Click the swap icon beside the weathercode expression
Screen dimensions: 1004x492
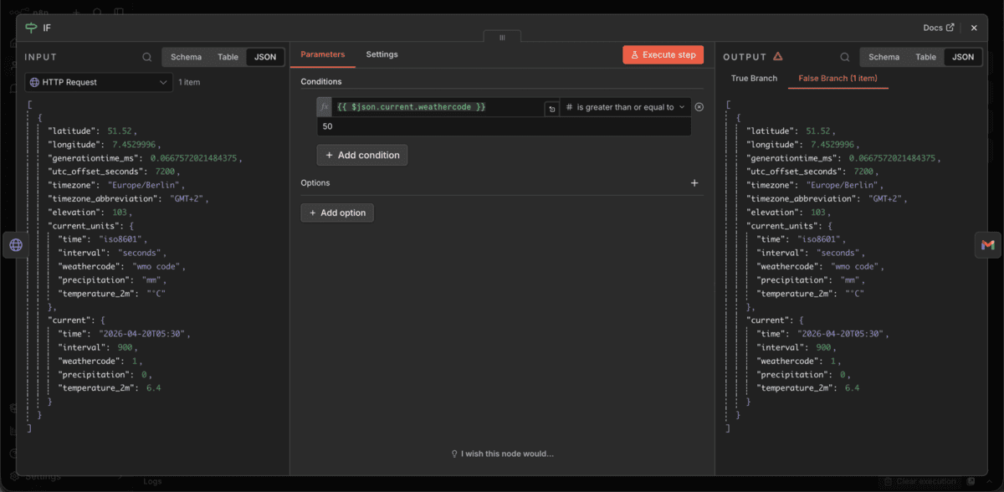[550, 109]
